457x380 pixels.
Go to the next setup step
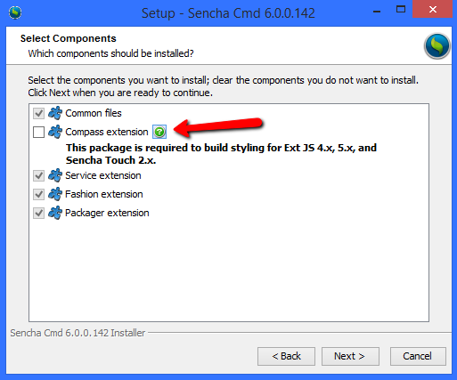pos(350,356)
